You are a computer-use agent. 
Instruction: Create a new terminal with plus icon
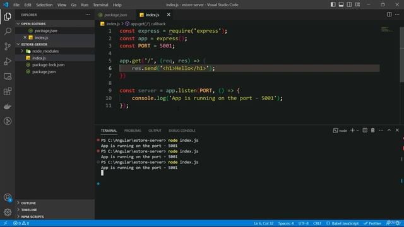click(352, 131)
